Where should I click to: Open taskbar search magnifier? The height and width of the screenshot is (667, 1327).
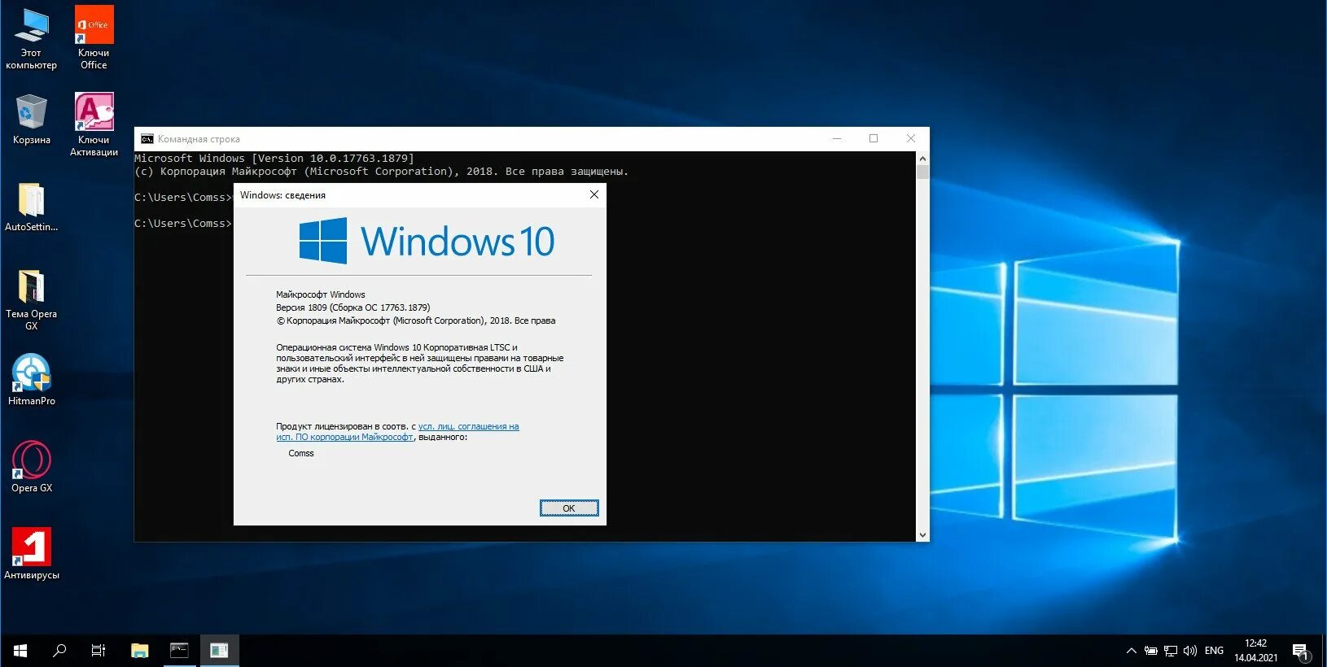[59, 651]
